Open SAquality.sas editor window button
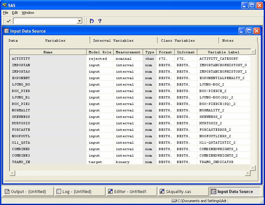 coord(183,191)
